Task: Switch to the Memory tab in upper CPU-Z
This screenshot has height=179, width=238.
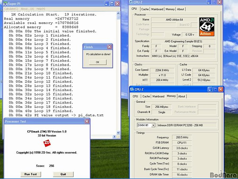Action: (x=170, y=9)
